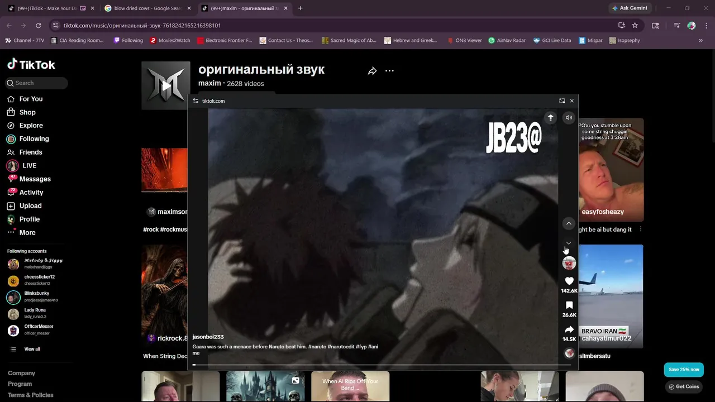Expand the More menu
Image resolution: width=715 pixels, height=402 pixels.
point(21,233)
